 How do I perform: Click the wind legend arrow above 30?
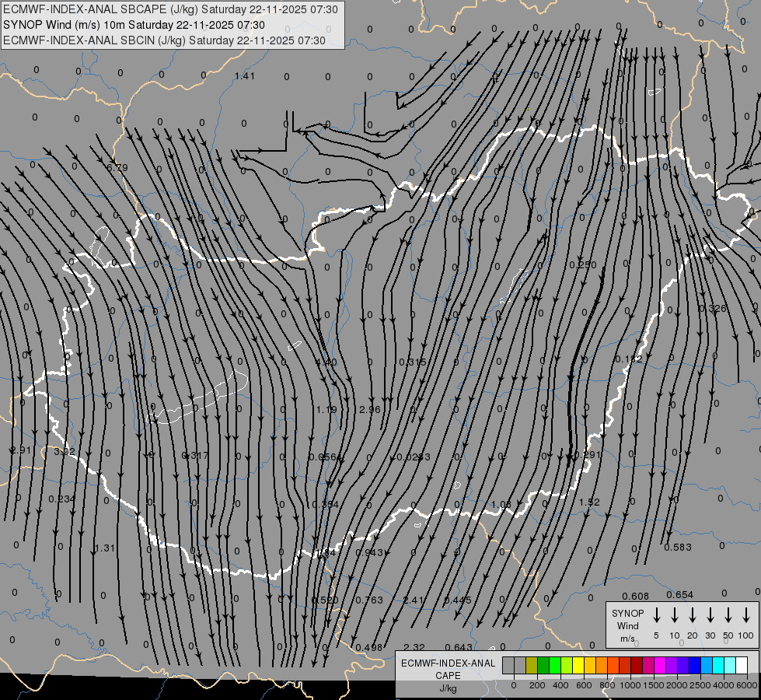click(x=710, y=615)
